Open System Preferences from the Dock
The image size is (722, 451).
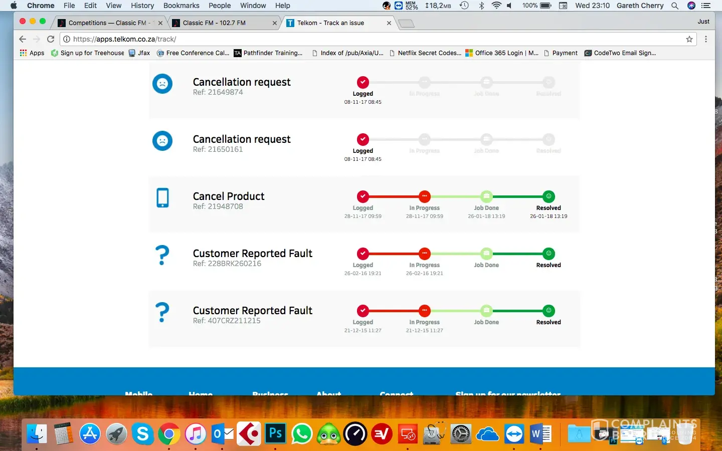tap(461, 434)
